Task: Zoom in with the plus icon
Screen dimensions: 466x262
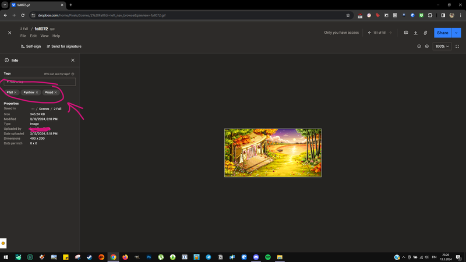Action: pyautogui.click(x=427, y=47)
